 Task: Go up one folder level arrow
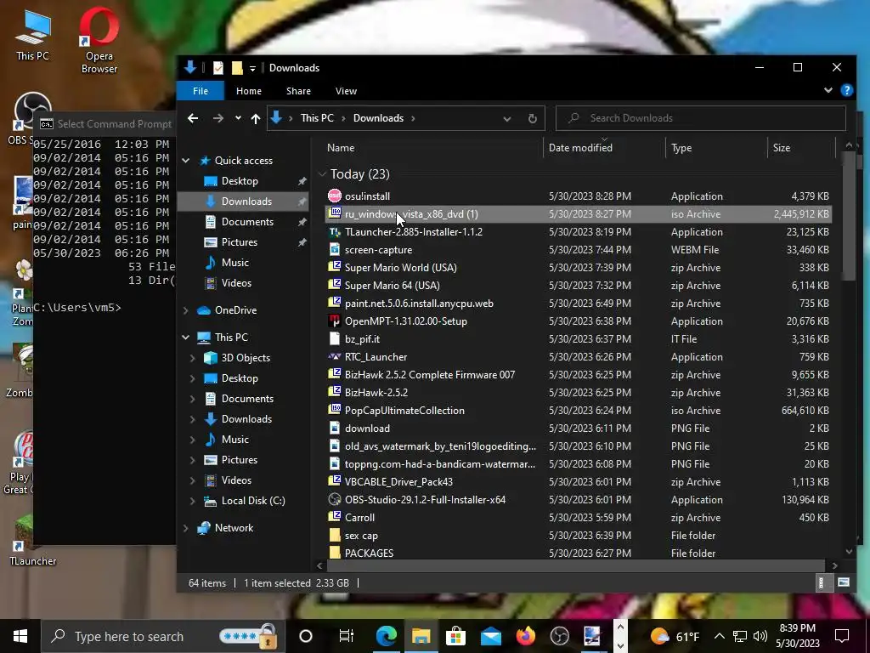pos(255,118)
